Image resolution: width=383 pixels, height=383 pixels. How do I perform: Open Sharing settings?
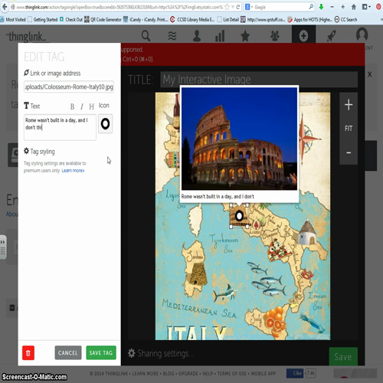pos(161,353)
